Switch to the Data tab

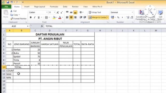tap(65, 7)
